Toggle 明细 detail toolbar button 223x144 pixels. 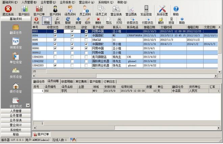(47, 21)
